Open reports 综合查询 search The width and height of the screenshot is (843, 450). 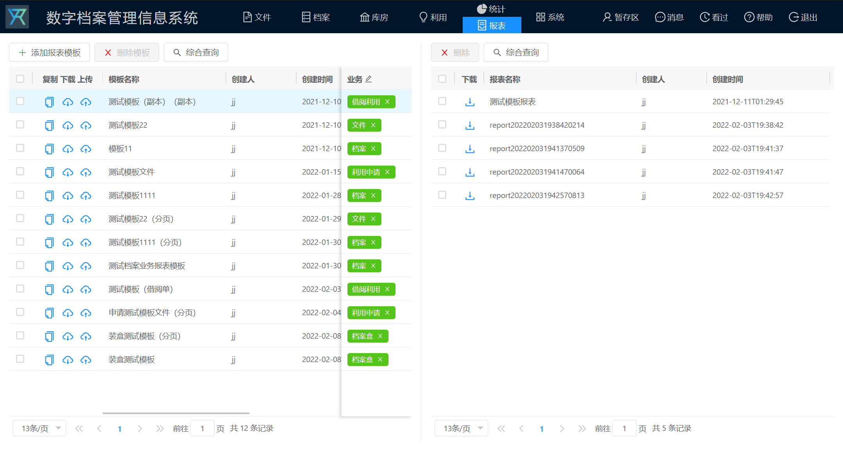[516, 52]
